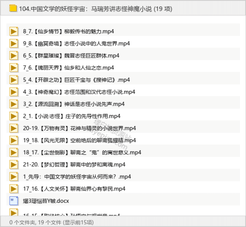Viewport: 246px width, 227px height.
Task: Click video icon for 1_先导 file
Action: [13, 177]
